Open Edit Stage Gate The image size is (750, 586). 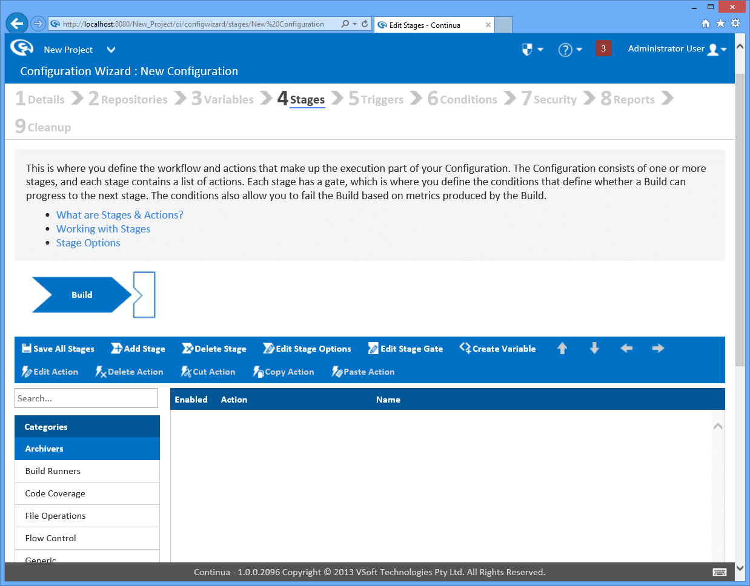pyautogui.click(x=406, y=349)
